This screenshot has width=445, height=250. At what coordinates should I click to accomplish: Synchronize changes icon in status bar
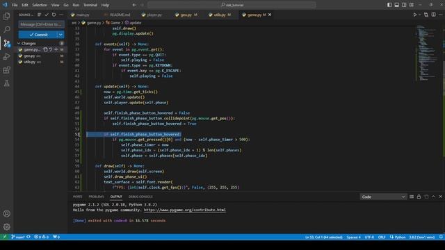pyautogui.click(x=29, y=237)
